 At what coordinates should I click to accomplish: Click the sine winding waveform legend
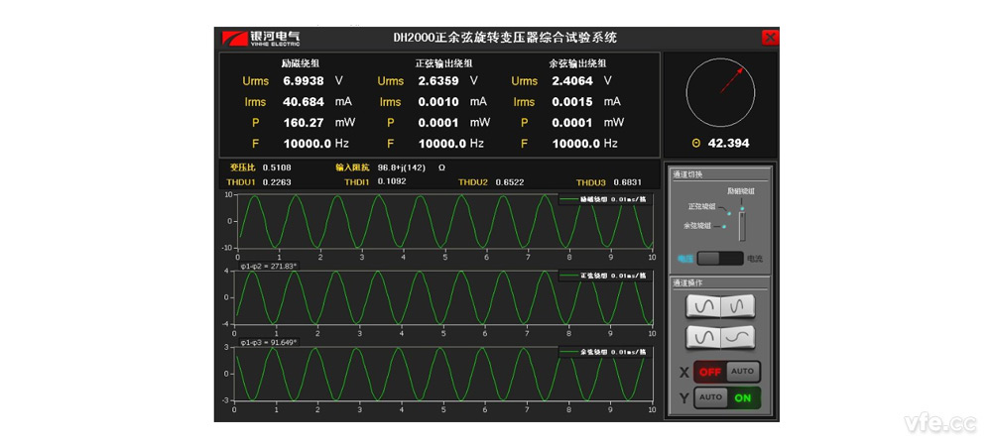pos(602,276)
